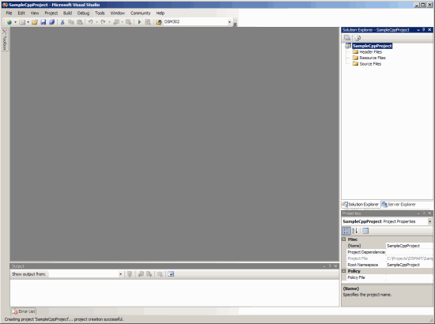Screen dimensions: 435x324
Task: Click the (Name) property value field
Action: pos(409,246)
